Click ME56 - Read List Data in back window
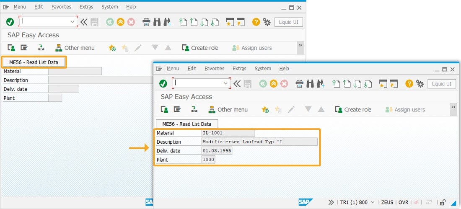 pyautogui.click(x=34, y=62)
